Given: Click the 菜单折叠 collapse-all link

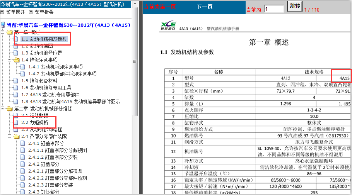Looking at the screenshot, I should [x=44, y=12].
